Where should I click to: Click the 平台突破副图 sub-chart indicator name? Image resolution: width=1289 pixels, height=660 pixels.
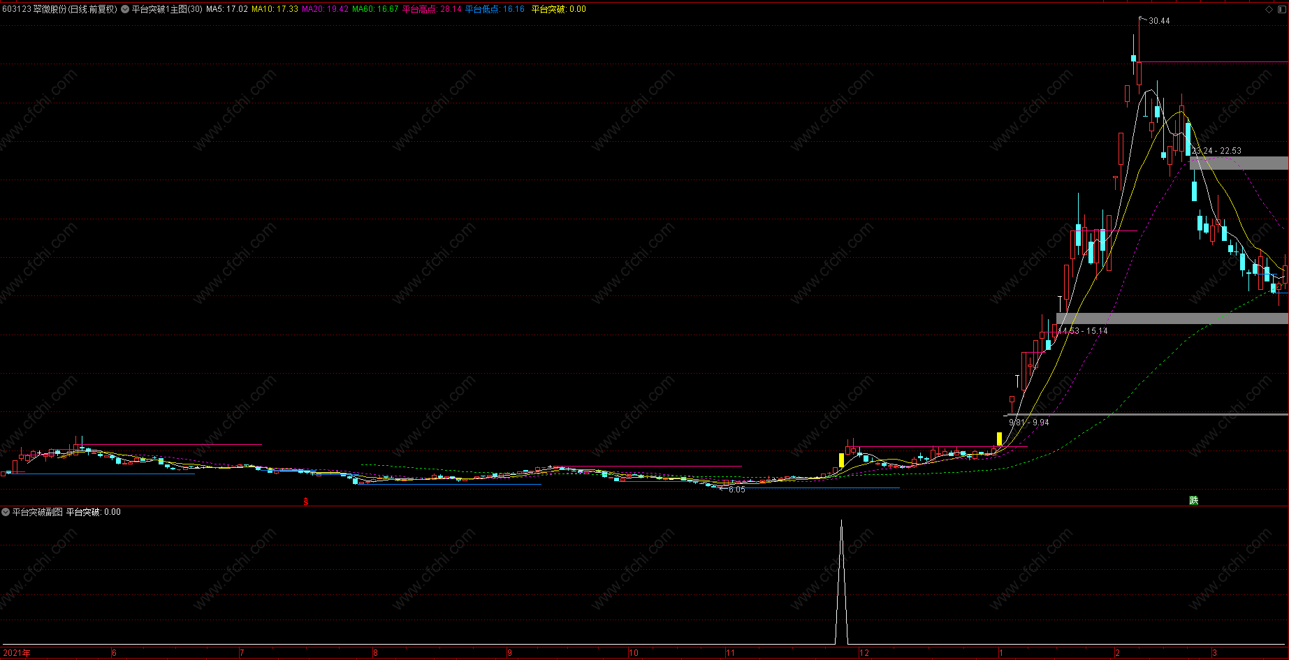point(38,512)
